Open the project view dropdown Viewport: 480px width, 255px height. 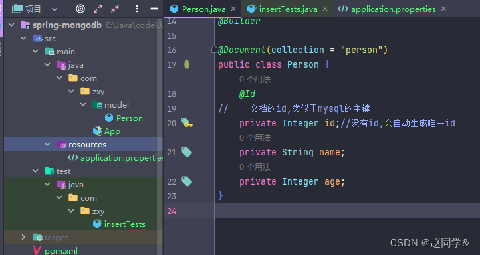point(55,9)
